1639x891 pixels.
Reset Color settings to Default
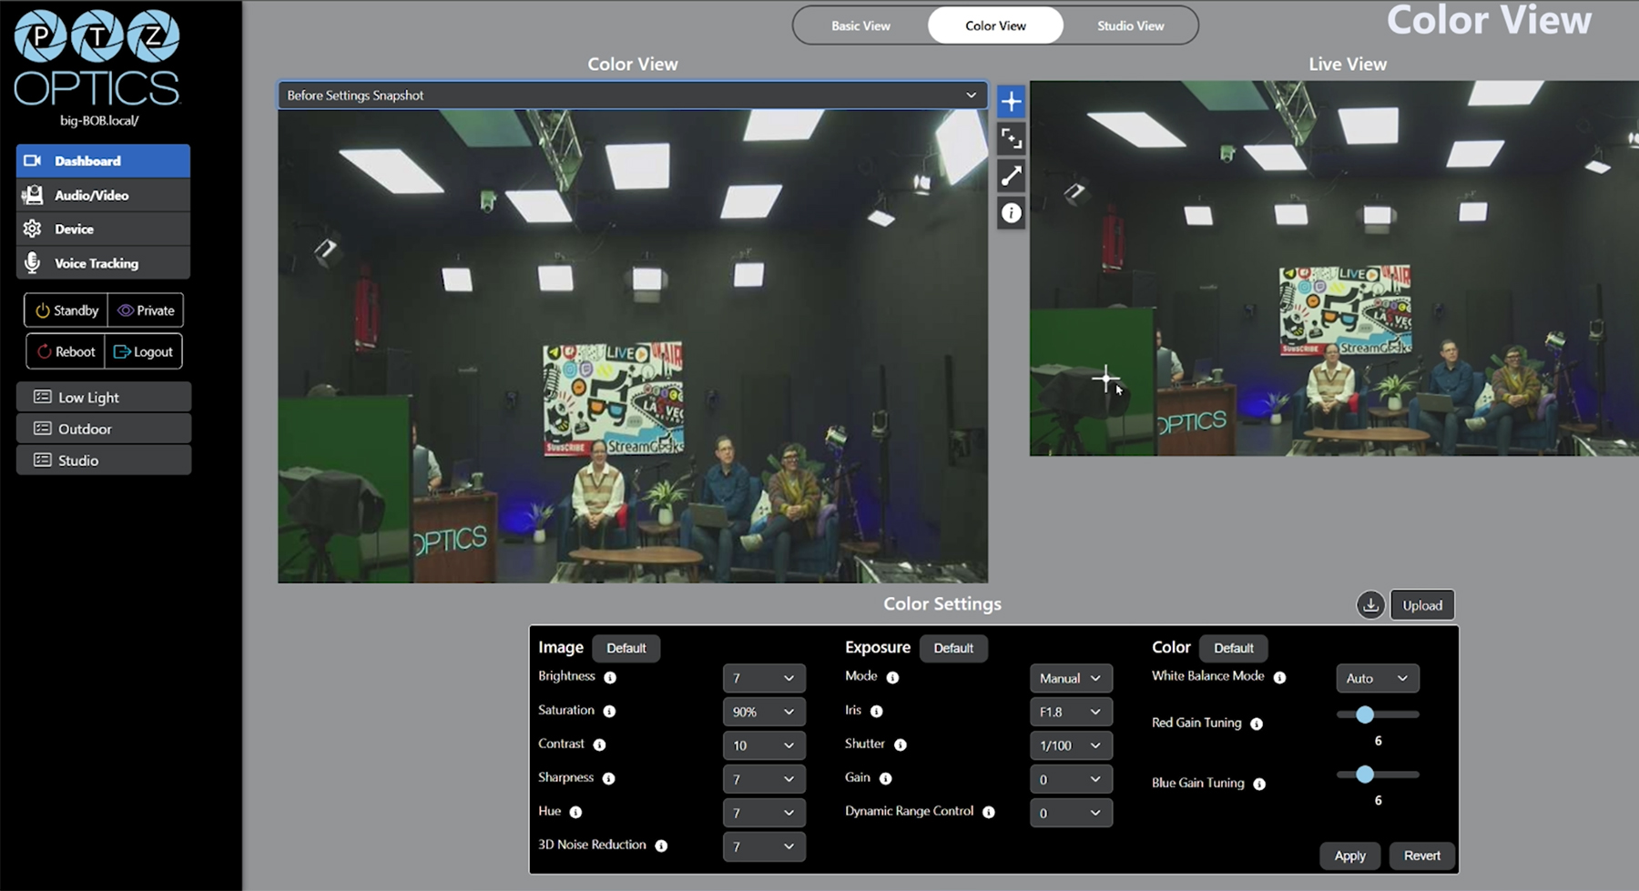[1234, 648]
